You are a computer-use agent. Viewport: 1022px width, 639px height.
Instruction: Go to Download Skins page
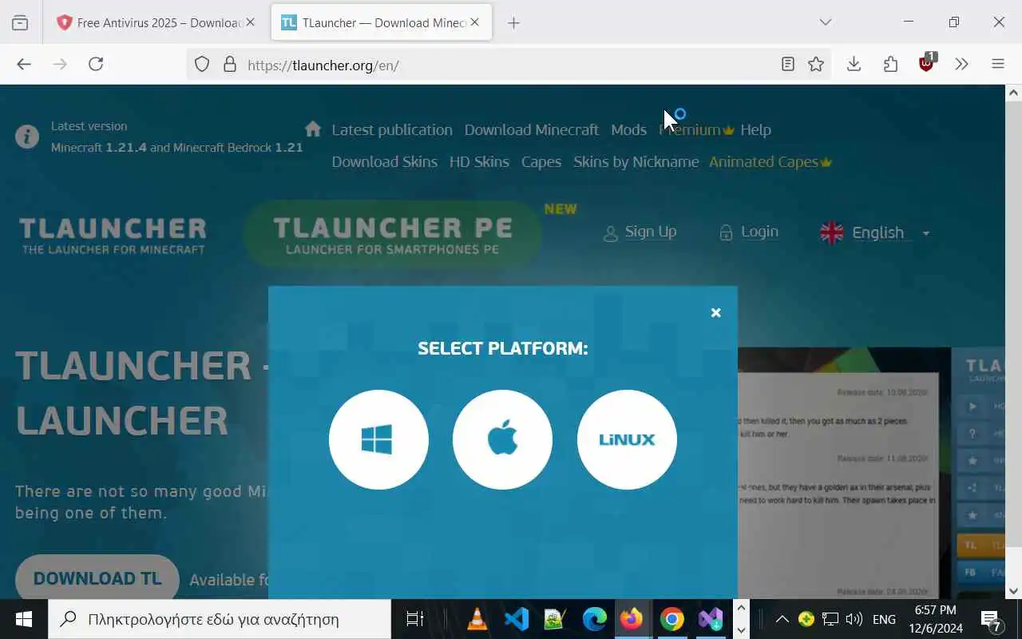[384, 161]
